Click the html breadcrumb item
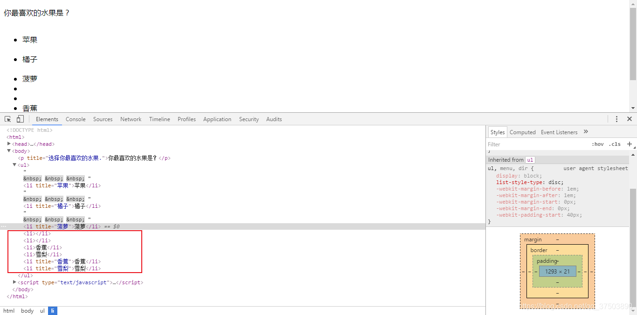Image resolution: width=637 pixels, height=315 pixels. (9, 311)
